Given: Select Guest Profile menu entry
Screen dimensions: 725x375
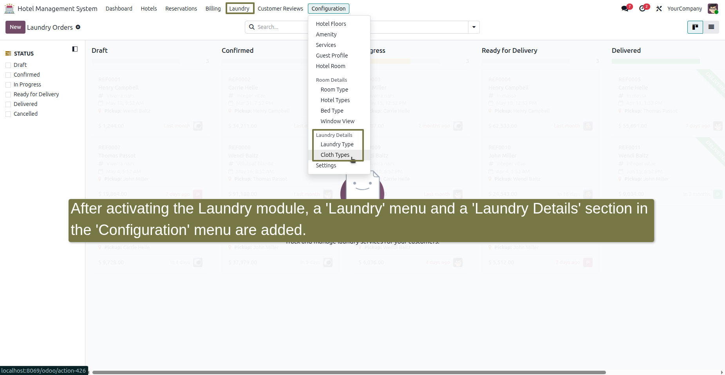Looking at the screenshot, I should 339,56.
